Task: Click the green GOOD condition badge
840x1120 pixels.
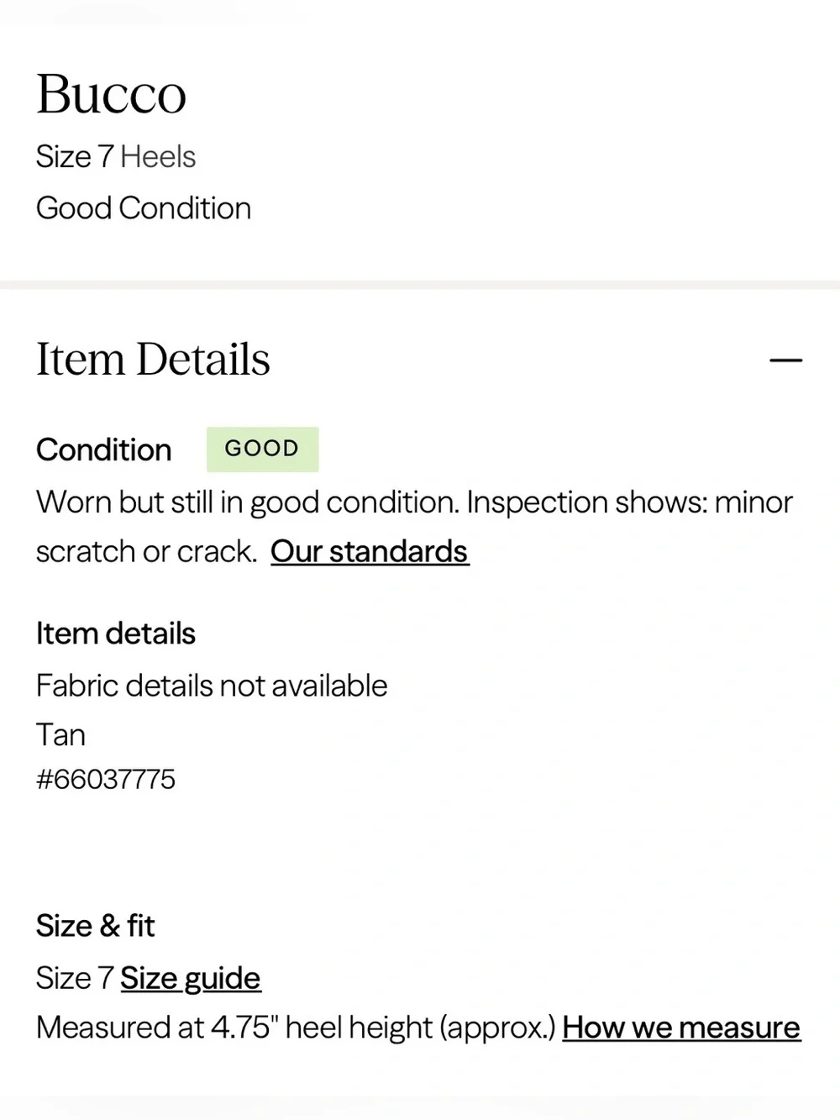Action: 262,449
